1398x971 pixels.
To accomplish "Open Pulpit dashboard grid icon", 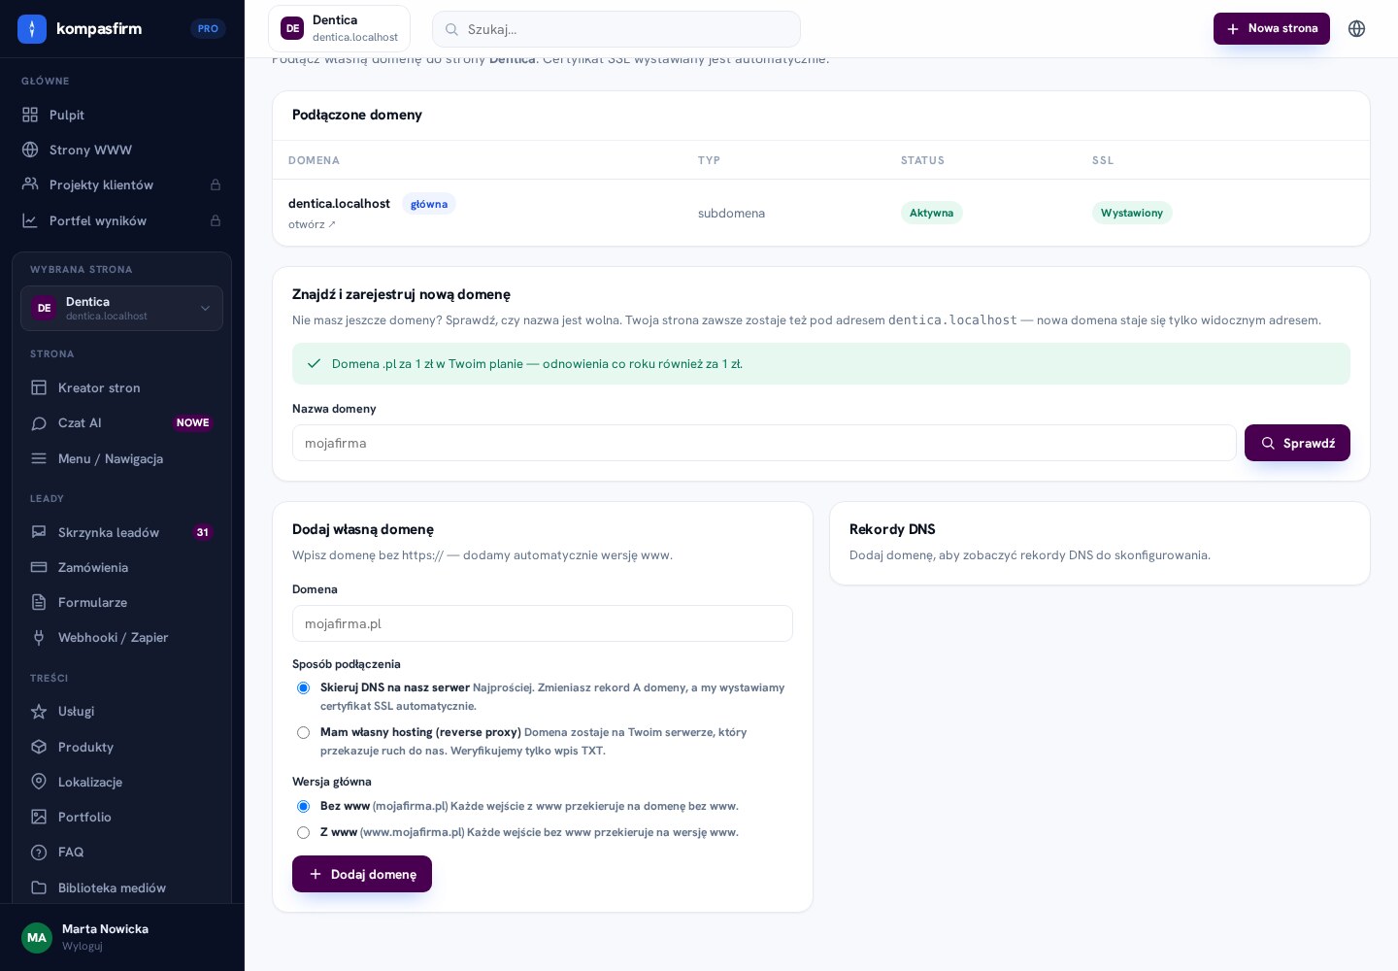I will (30, 115).
